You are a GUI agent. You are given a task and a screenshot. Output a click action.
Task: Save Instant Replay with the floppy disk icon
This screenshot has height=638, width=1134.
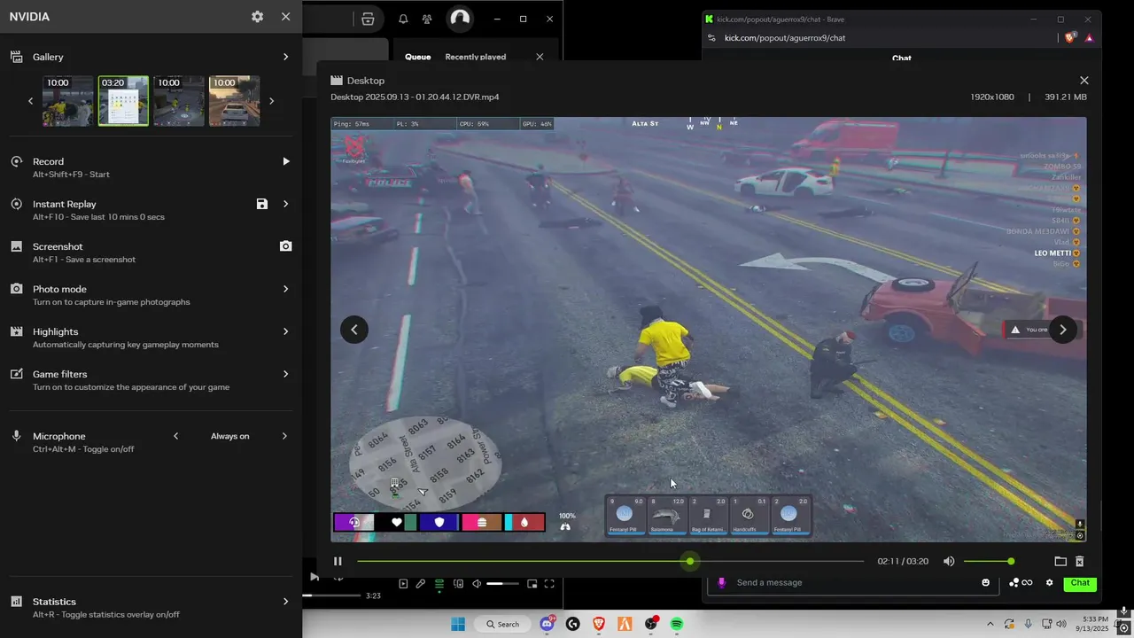(x=262, y=204)
